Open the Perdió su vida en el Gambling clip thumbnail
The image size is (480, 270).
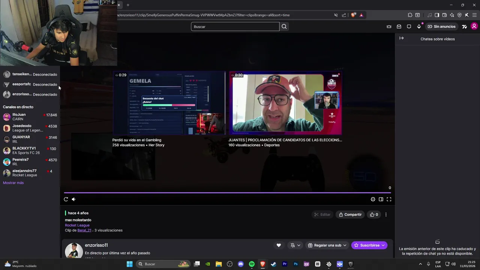[169, 103]
